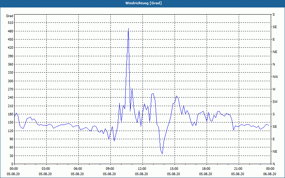The width and height of the screenshot is (285, 178).
Task: Select the 270 value on the degree axis
Action: pyautogui.click(x=11, y=89)
